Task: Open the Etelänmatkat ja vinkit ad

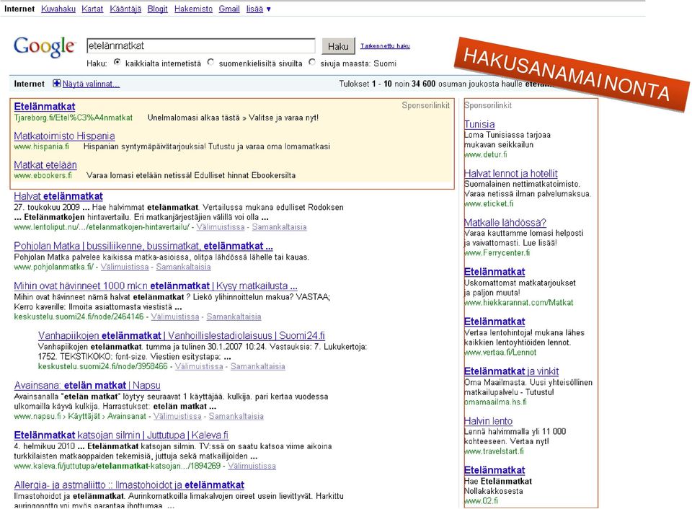Action: pyautogui.click(x=512, y=371)
